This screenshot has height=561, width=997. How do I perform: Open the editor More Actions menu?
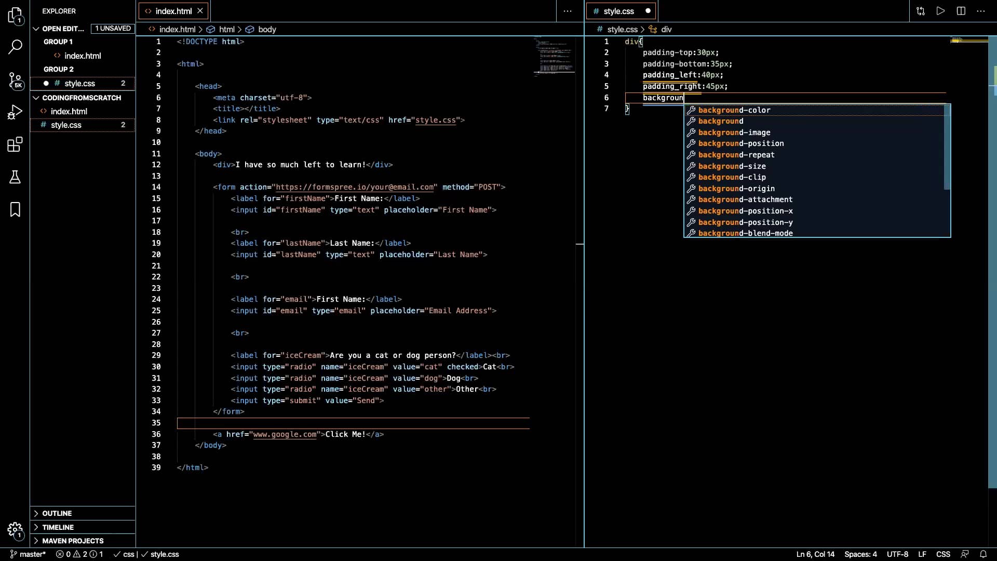(x=568, y=10)
